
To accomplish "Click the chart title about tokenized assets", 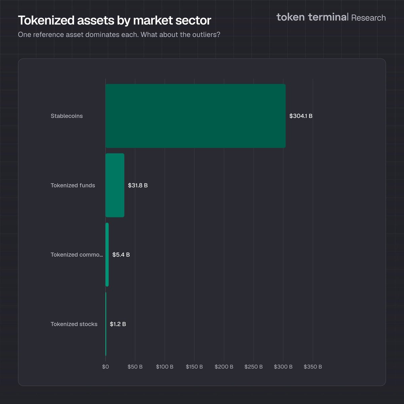I will [114, 21].
